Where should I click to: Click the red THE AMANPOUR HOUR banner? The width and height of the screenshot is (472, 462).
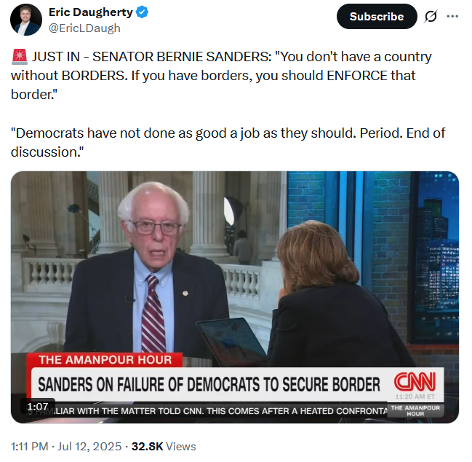pyautogui.click(x=105, y=360)
